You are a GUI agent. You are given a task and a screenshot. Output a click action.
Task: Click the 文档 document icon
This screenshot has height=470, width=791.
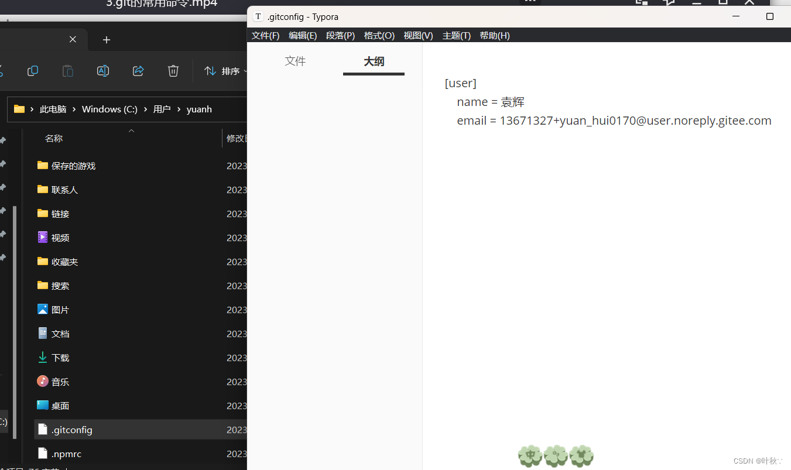click(42, 333)
